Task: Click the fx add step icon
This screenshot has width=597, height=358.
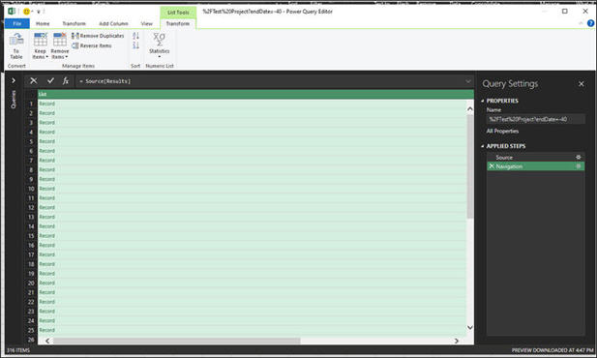Action: click(x=66, y=80)
